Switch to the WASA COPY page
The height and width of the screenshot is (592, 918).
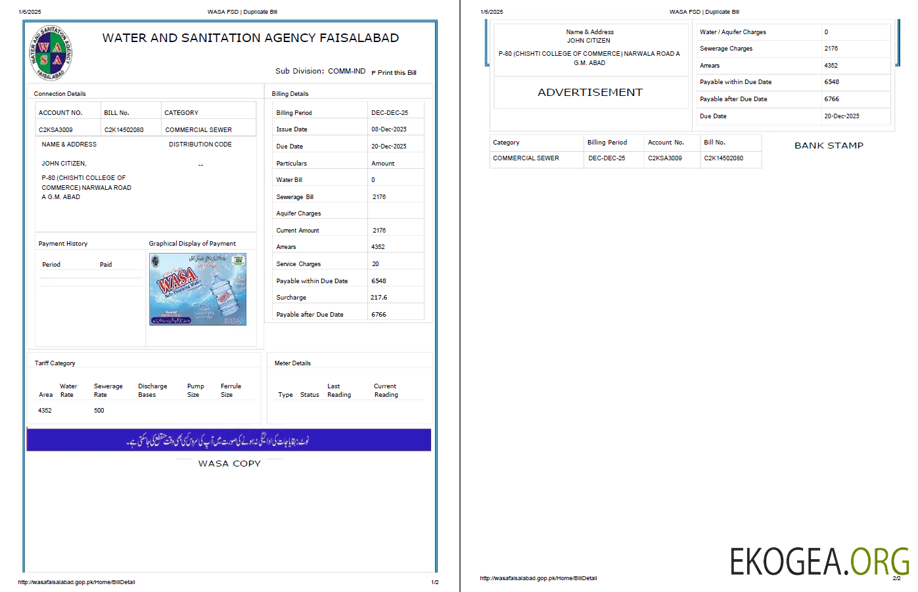[229, 463]
